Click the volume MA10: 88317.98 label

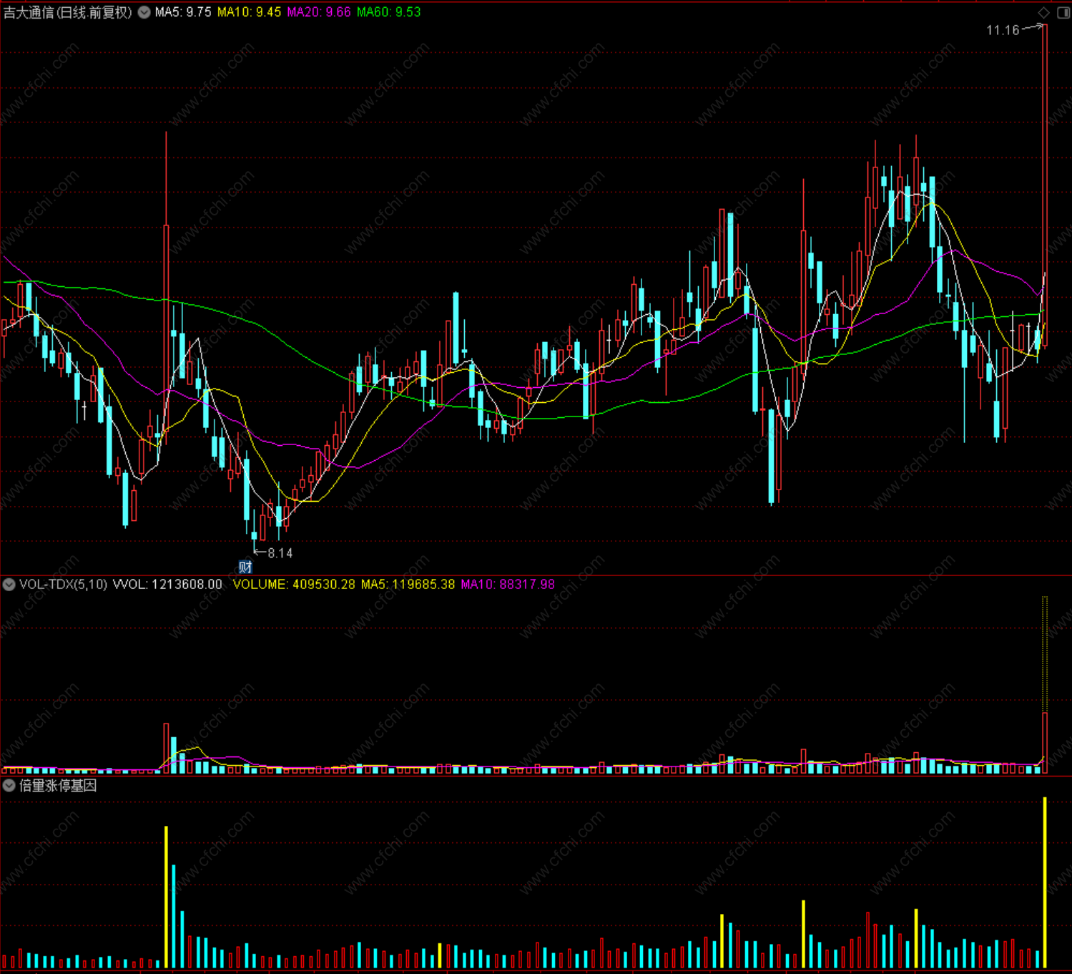click(x=508, y=585)
